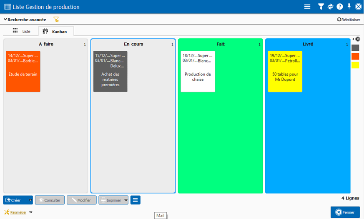Close the color legend panel with the X icon
The height and width of the screenshot is (219, 364).
(357, 39)
